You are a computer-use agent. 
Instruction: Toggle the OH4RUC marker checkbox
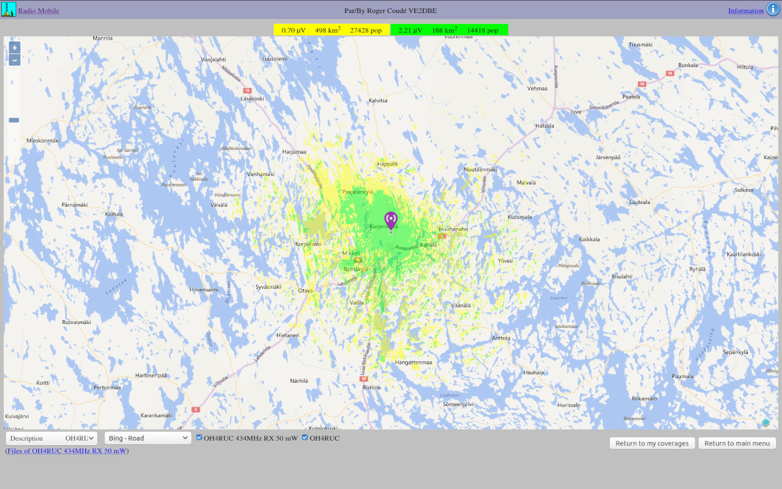click(x=305, y=437)
